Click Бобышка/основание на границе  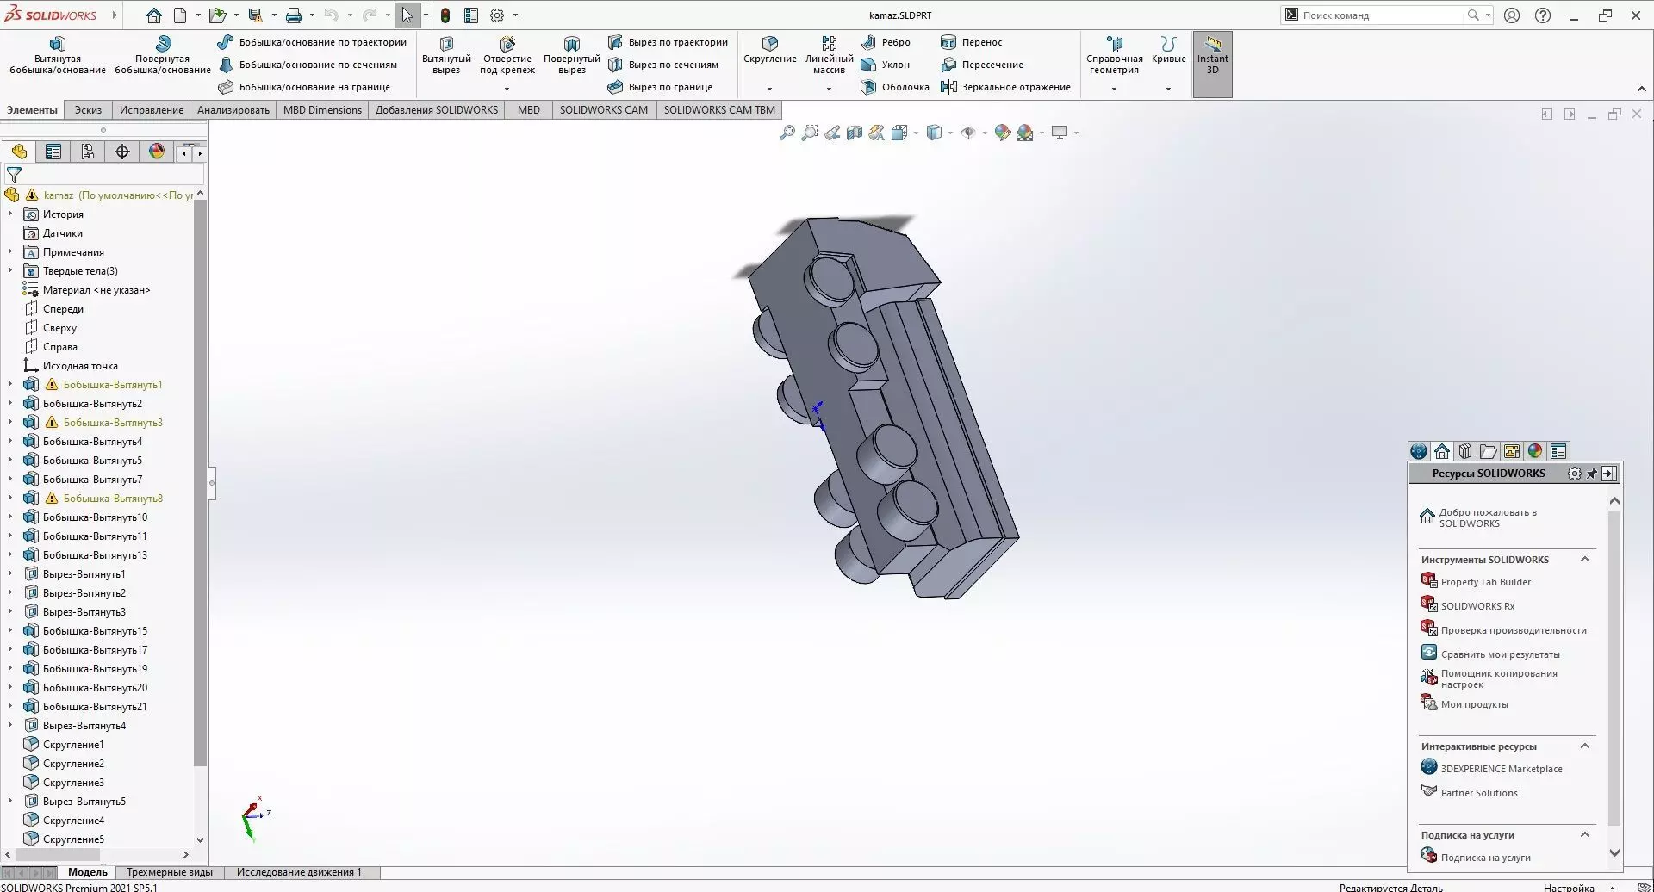point(304,87)
